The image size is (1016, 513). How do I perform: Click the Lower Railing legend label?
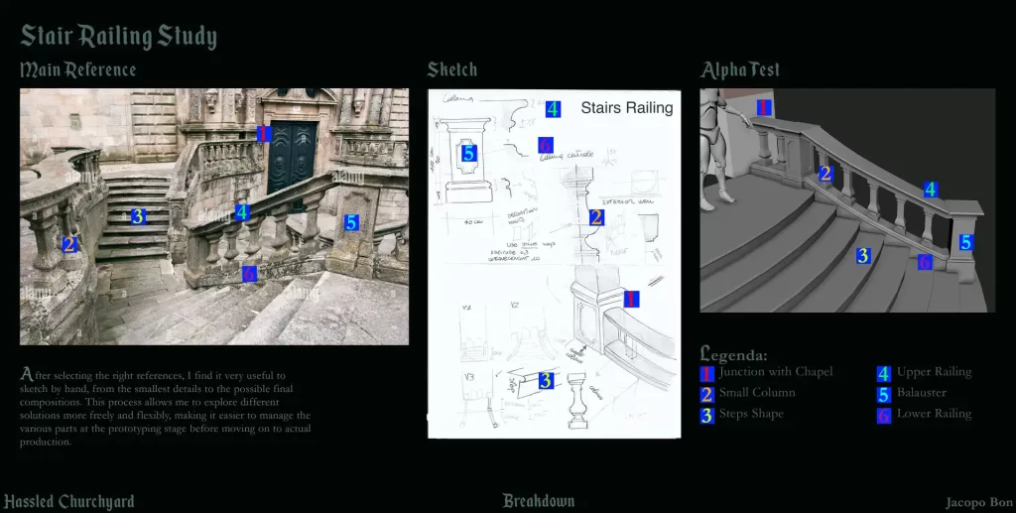(x=934, y=414)
